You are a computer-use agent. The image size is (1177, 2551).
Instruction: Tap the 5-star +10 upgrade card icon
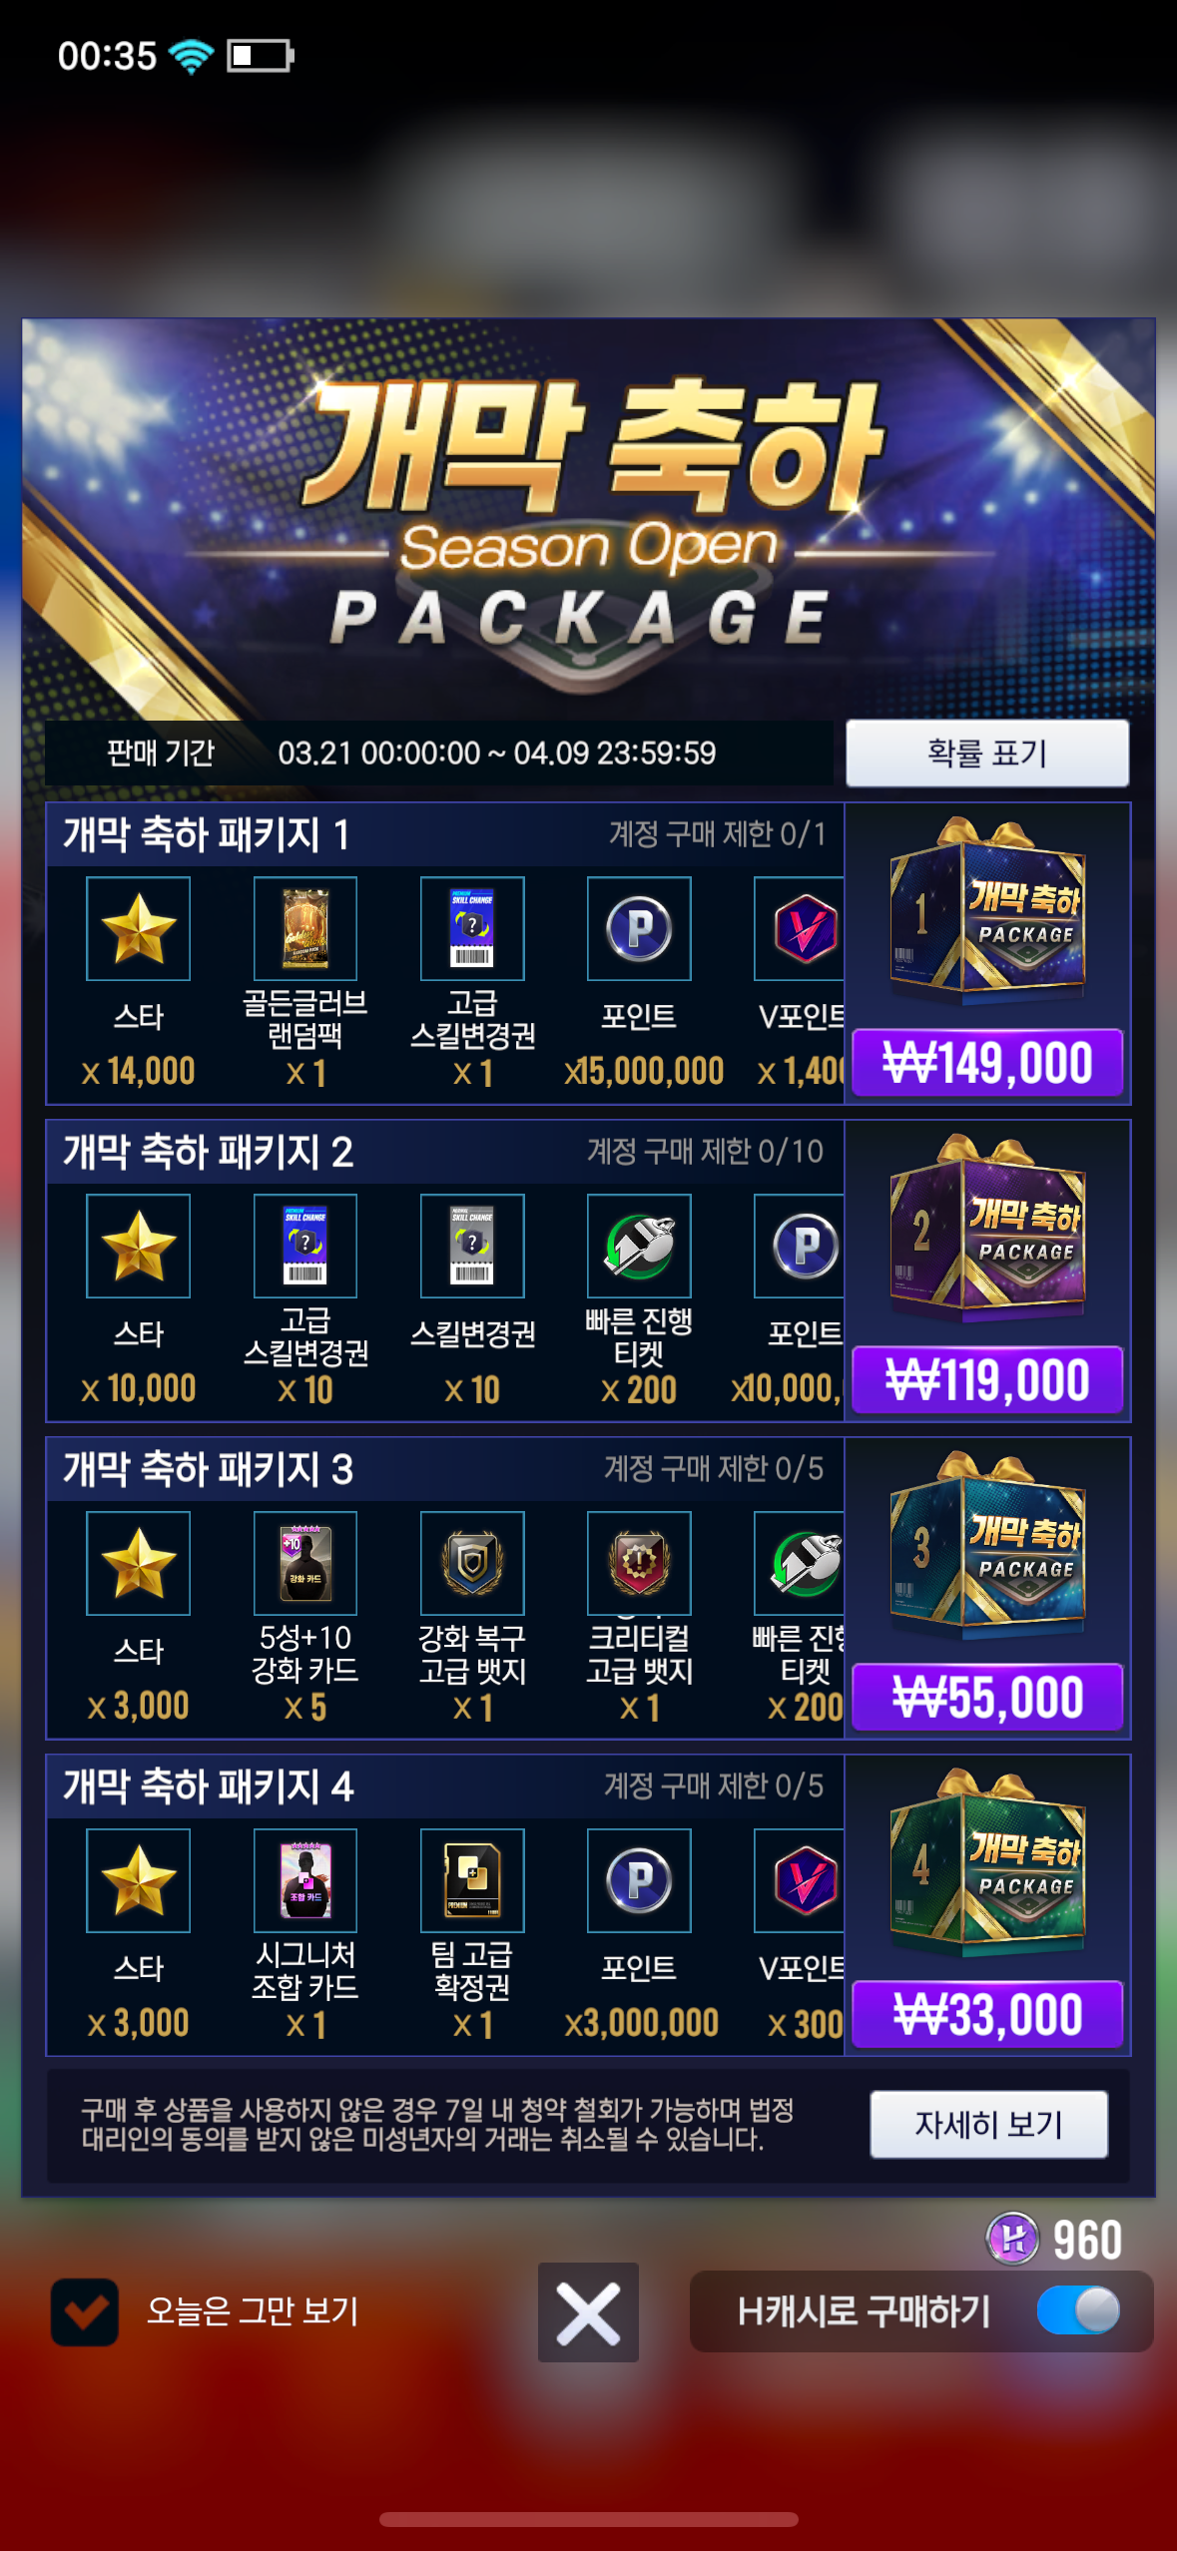(x=304, y=1563)
